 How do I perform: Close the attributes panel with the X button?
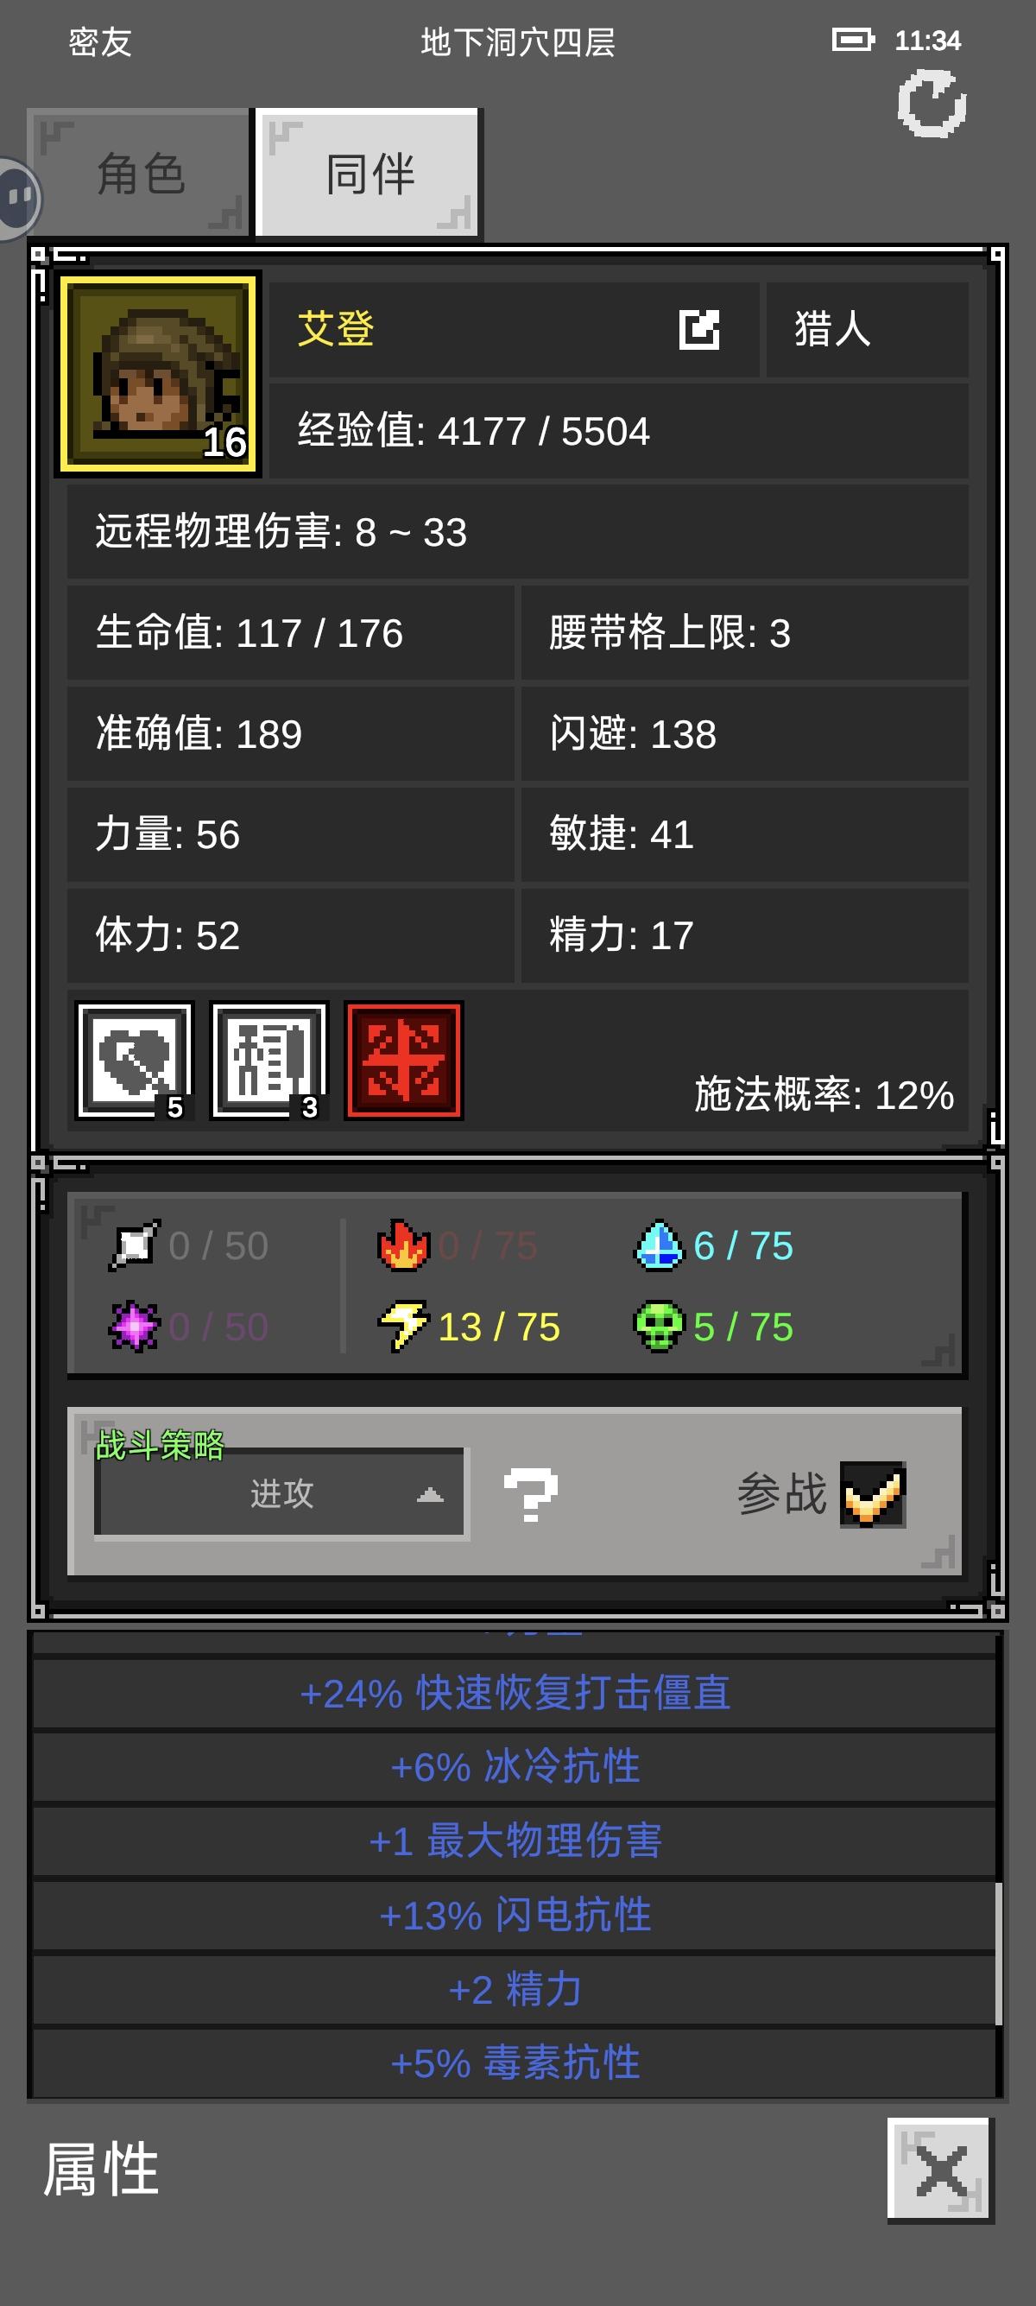point(940,2170)
